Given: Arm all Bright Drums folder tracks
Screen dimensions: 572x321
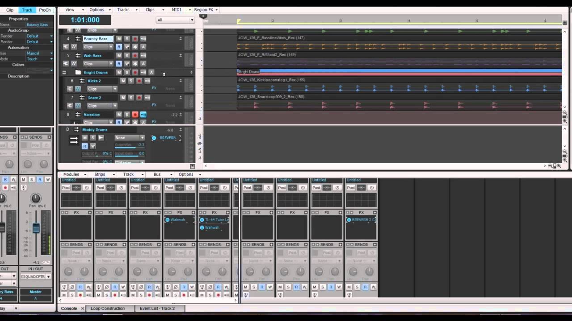Looking at the screenshot, I should tap(135, 72).
